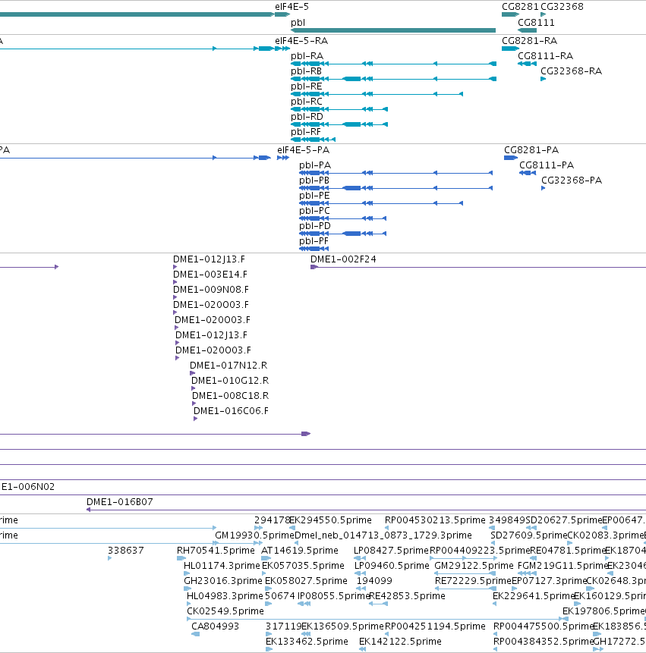Select the RP004384352.5prime EST label
This screenshot has height=653, width=646.
[543, 642]
